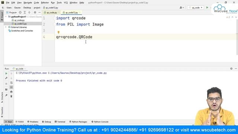The image size is (238, 134).
Task: Click the Print icon in Run console
Action: 11,92
